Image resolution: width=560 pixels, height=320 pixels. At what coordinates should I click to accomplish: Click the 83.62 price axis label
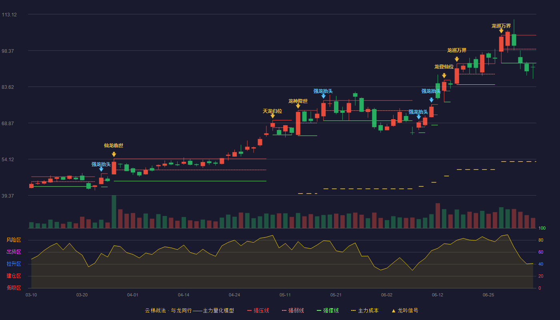pyautogui.click(x=8, y=87)
